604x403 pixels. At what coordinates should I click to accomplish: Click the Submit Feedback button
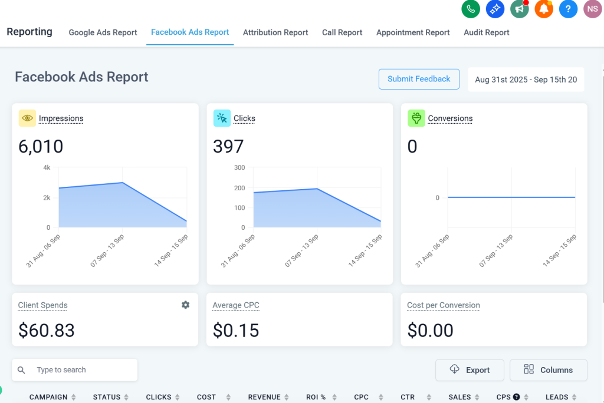(x=419, y=79)
